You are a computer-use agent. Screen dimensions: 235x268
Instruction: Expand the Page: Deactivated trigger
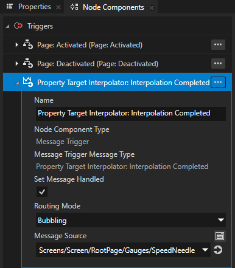point(17,64)
